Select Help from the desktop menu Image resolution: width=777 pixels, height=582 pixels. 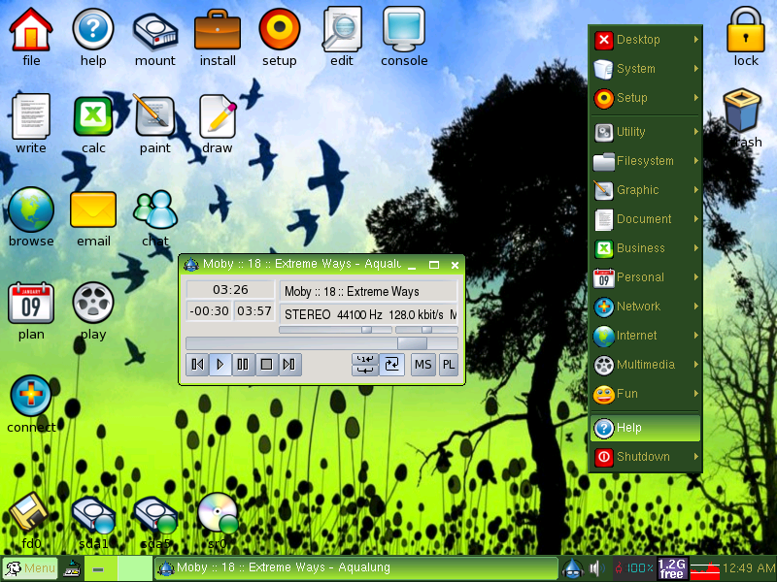[x=645, y=427]
